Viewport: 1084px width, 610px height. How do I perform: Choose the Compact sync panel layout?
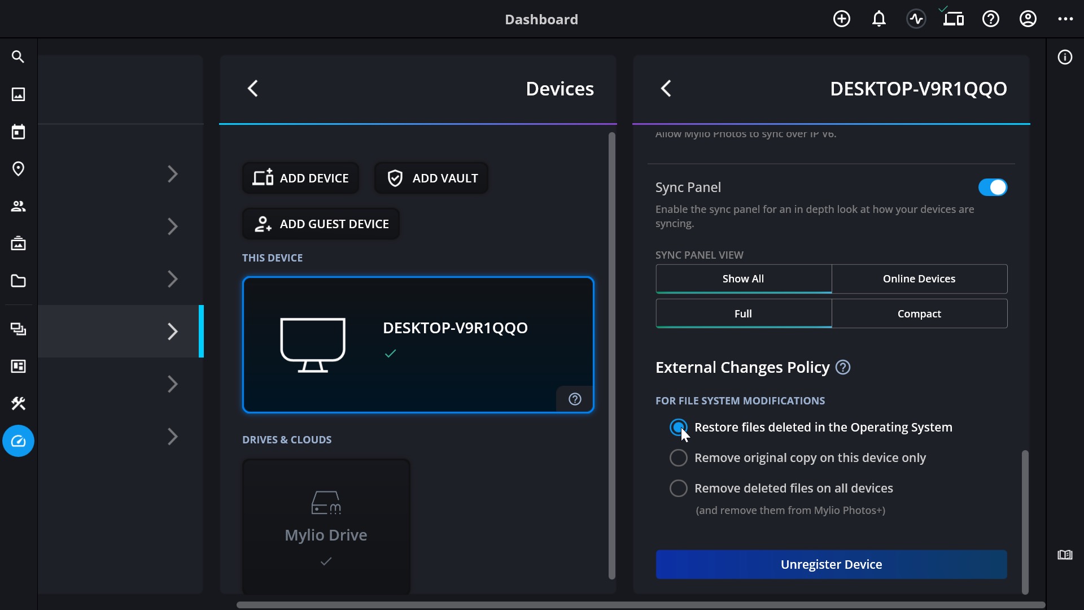(x=919, y=314)
